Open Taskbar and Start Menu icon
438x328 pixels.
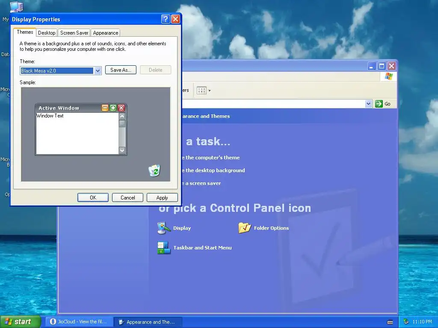click(x=164, y=248)
